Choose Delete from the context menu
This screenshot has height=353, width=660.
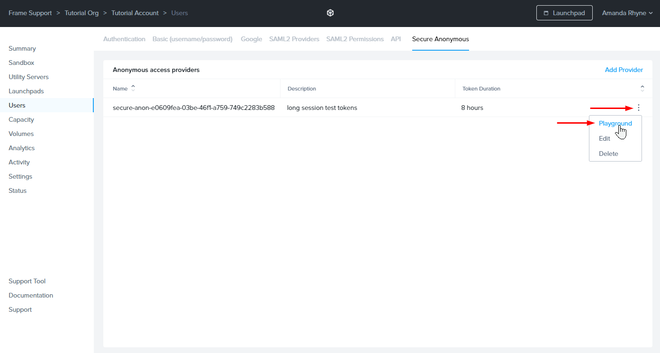[608, 154]
